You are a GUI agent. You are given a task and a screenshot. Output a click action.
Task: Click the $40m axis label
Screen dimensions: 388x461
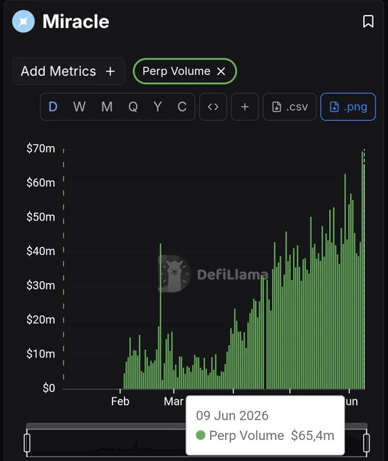41,252
